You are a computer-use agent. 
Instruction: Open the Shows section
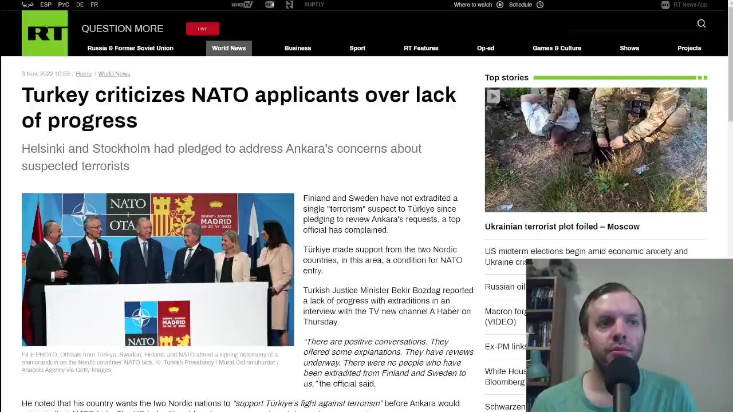(629, 48)
